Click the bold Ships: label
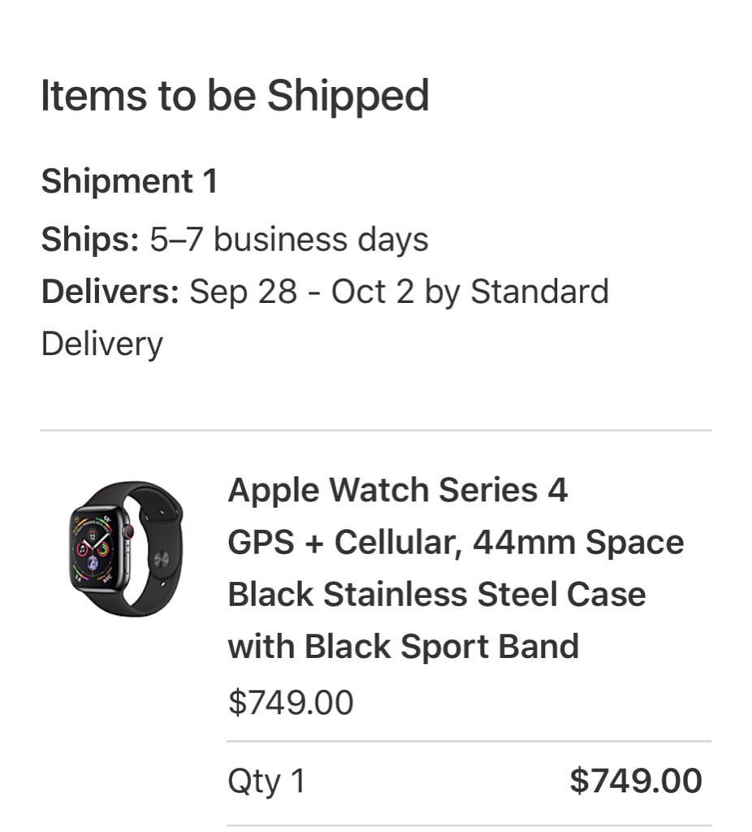Viewport: 752px width, 832px height. [90, 240]
